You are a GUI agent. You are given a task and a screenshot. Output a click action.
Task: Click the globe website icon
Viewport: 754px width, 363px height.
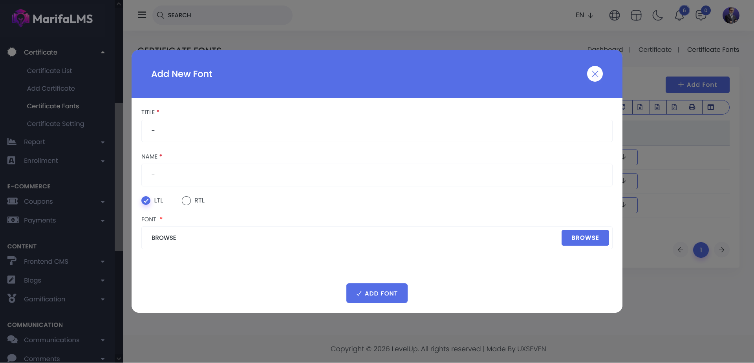[x=614, y=15]
